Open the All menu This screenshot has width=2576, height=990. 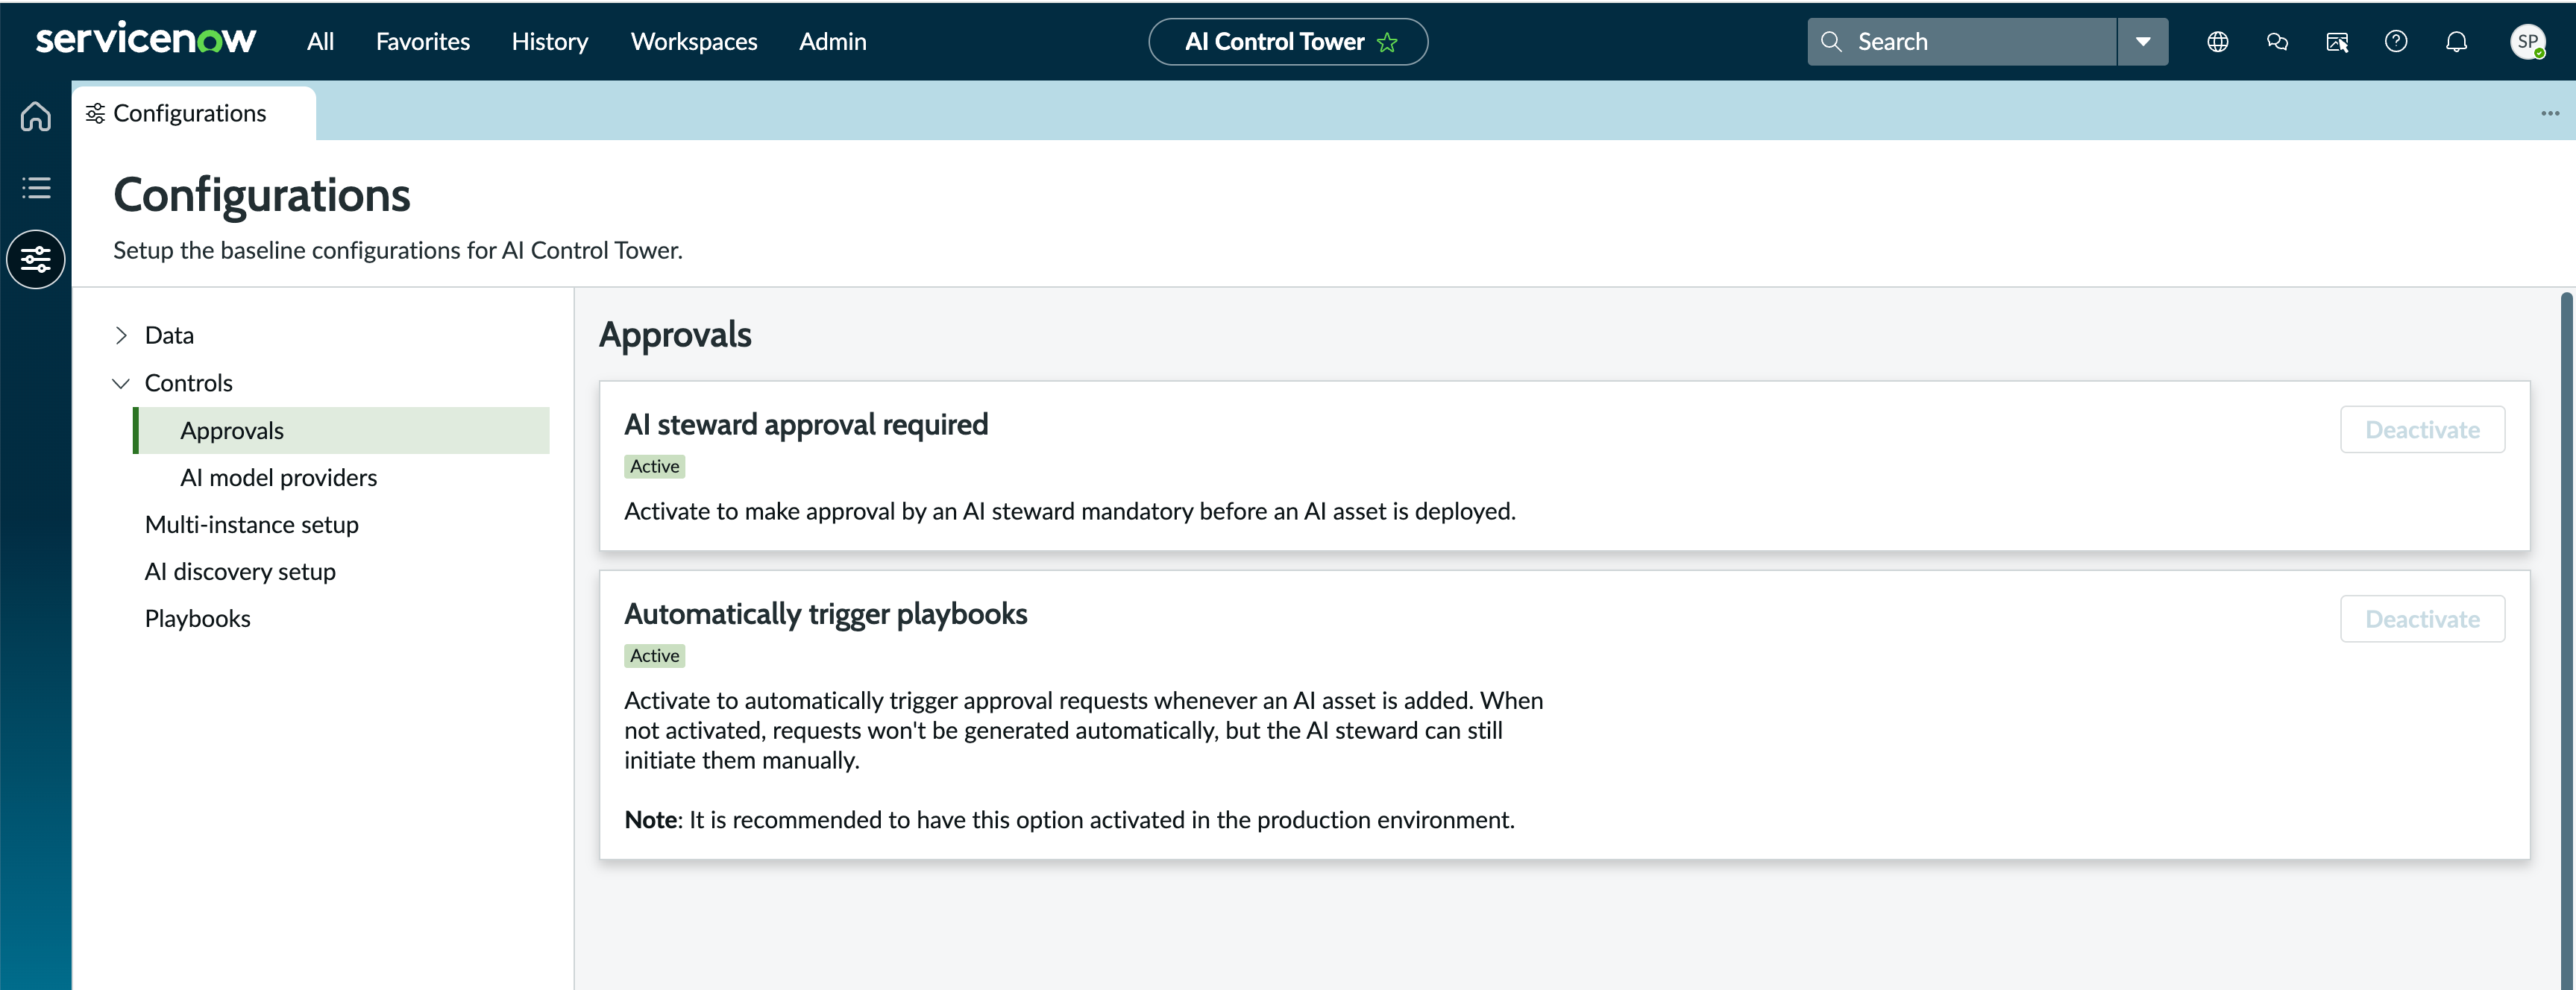click(320, 41)
